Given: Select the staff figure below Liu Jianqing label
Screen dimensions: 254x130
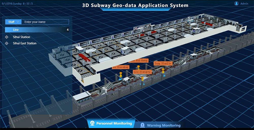Looking at the screenshot, I should 142,81.
